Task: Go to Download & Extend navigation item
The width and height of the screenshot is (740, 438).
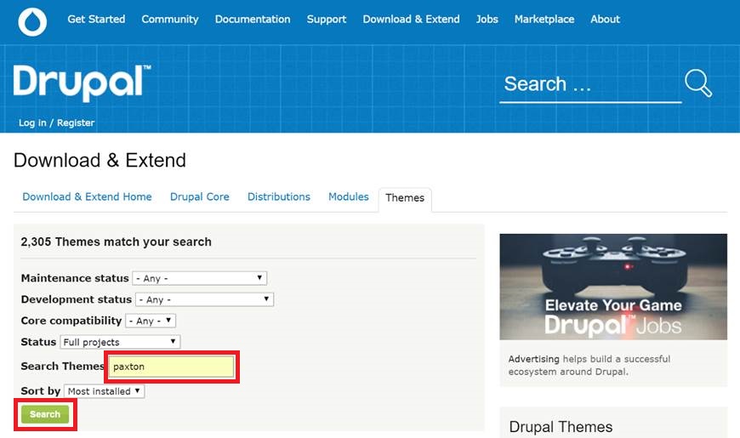Action: 411,20
